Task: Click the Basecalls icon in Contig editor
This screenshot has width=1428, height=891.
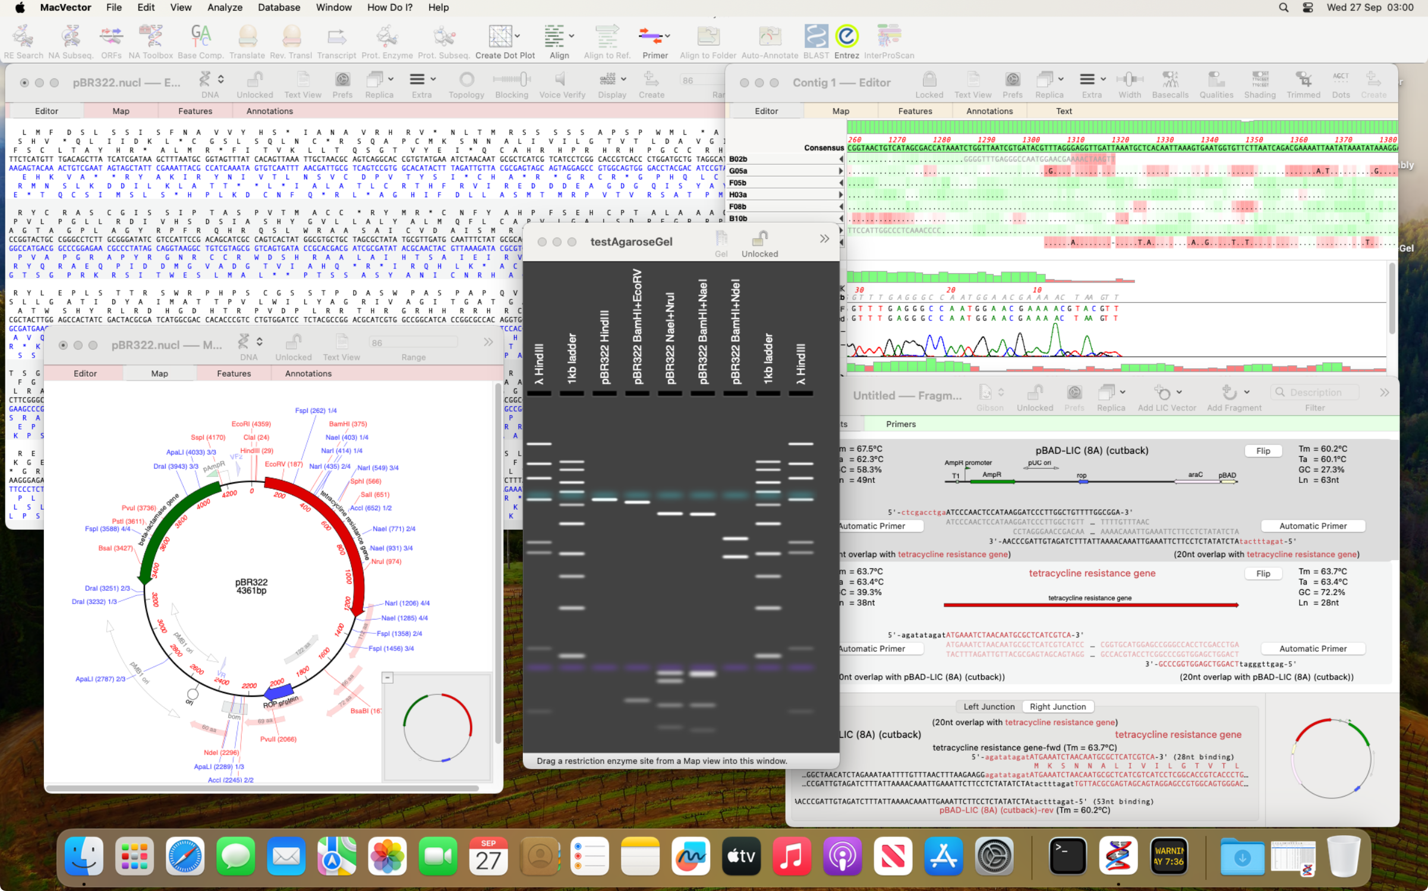Action: (1169, 80)
